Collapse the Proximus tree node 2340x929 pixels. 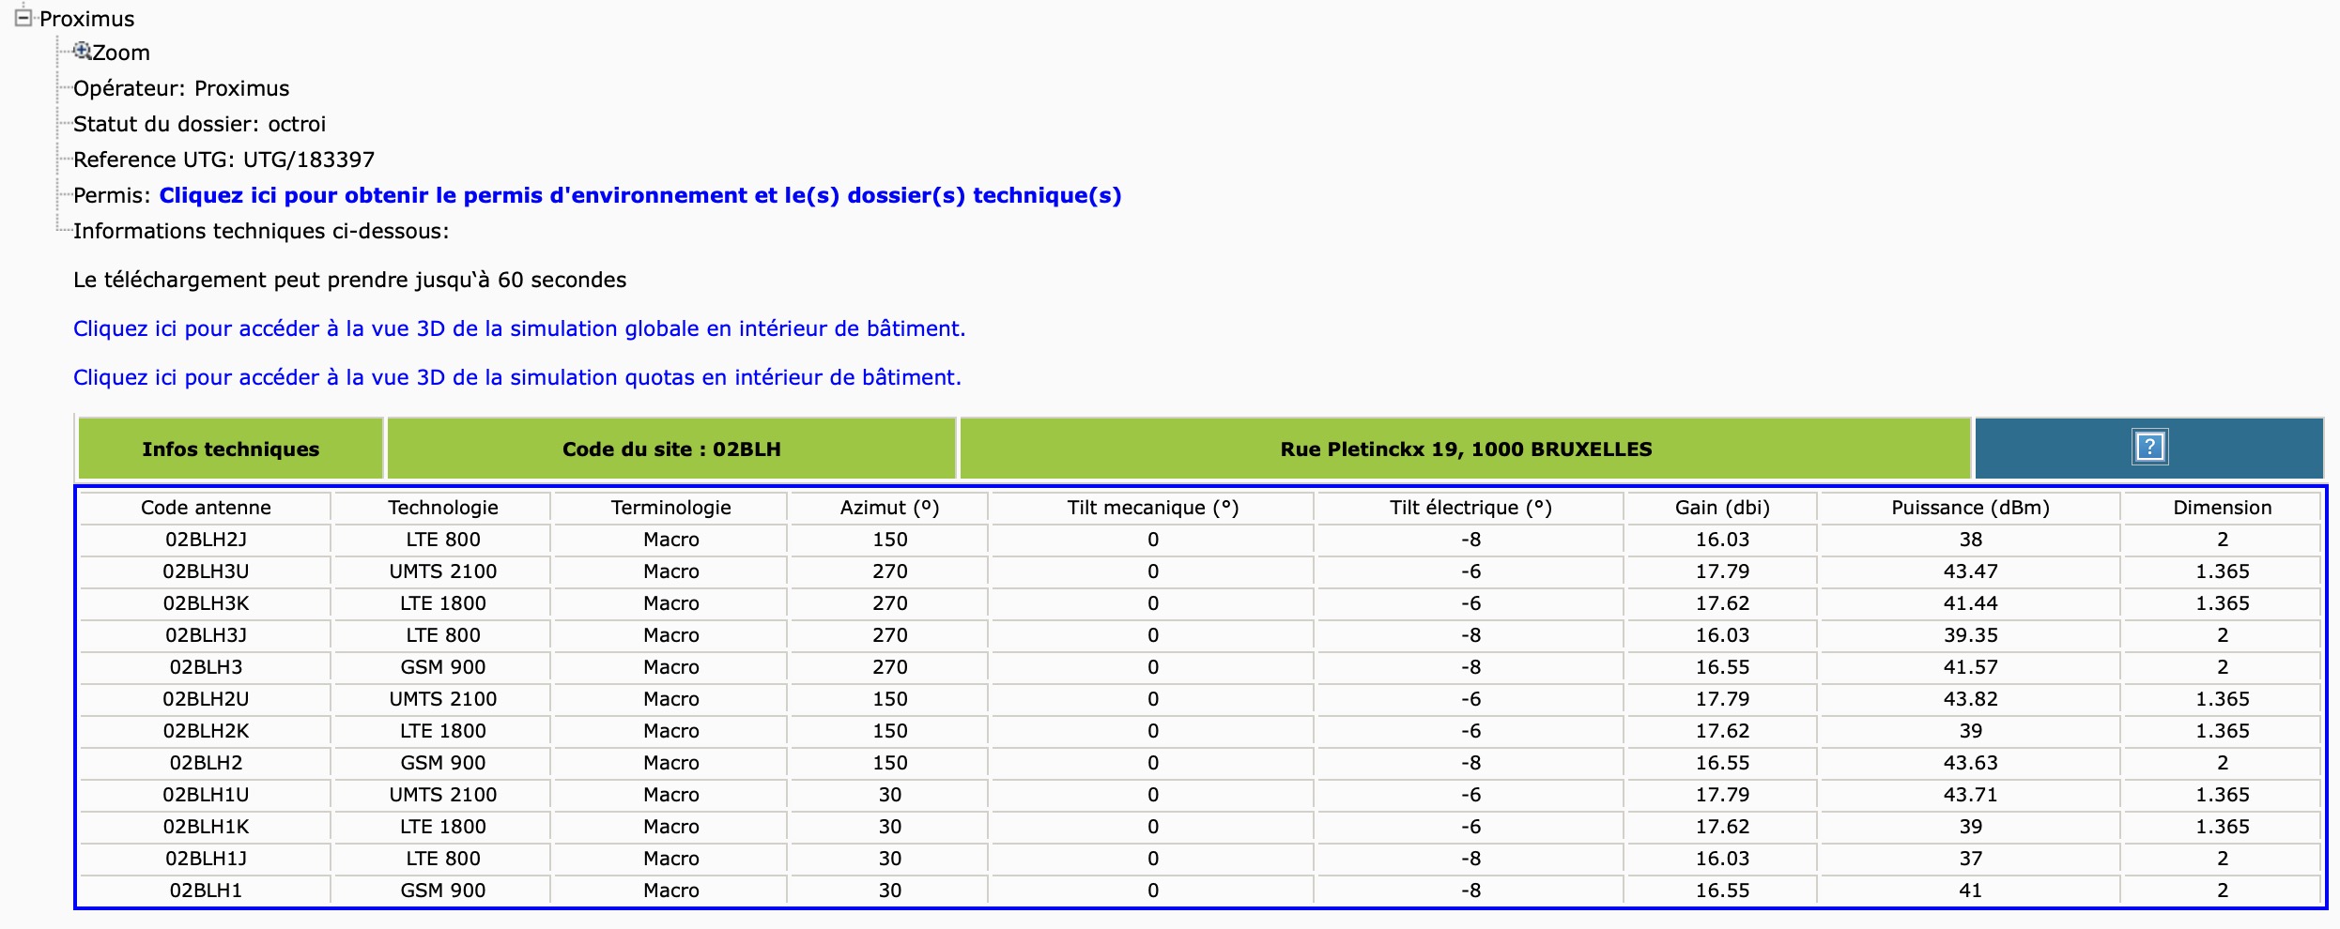pyautogui.click(x=23, y=18)
